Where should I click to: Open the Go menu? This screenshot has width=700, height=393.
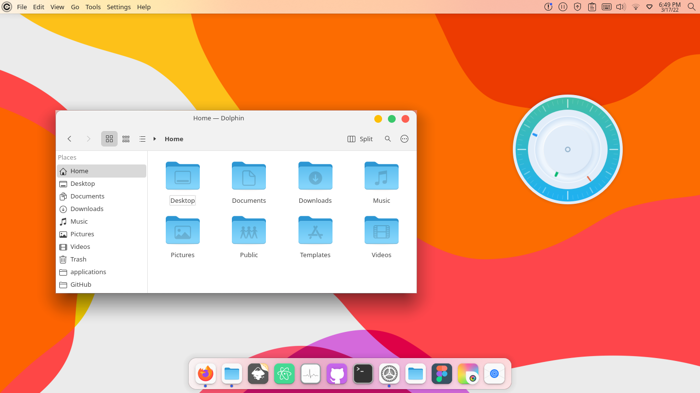coord(75,7)
